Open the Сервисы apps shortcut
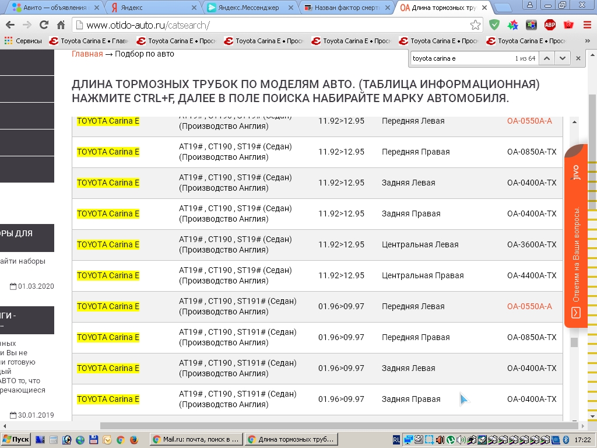The image size is (597, 448). coord(23,41)
